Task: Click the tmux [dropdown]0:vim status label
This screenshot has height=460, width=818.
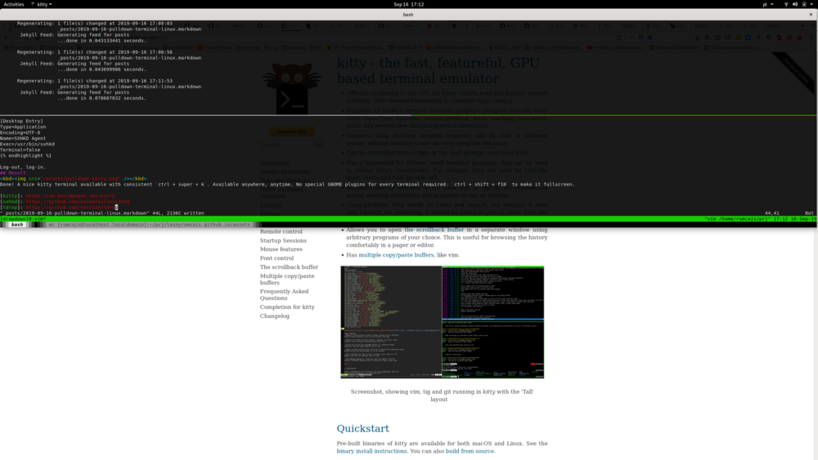Action: click(23, 219)
